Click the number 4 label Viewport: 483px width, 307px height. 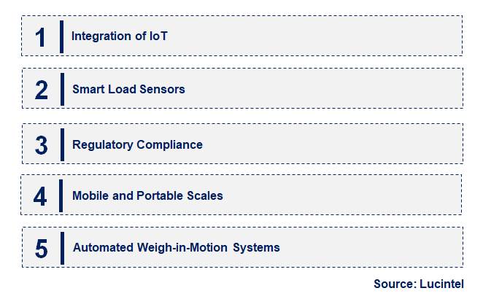click(x=40, y=196)
